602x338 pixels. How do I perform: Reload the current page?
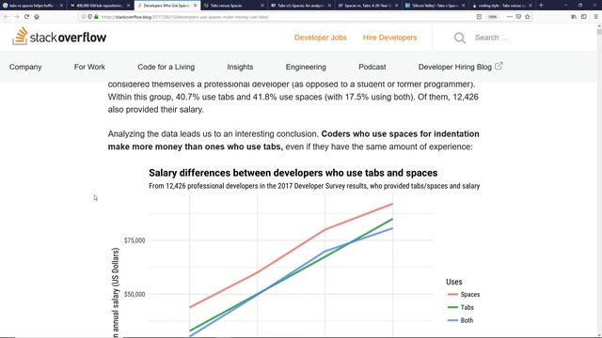click(x=26, y=17)
